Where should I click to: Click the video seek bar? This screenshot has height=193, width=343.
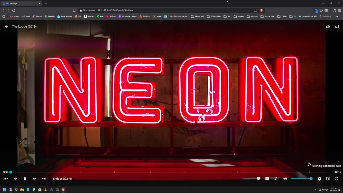[169, 172]
